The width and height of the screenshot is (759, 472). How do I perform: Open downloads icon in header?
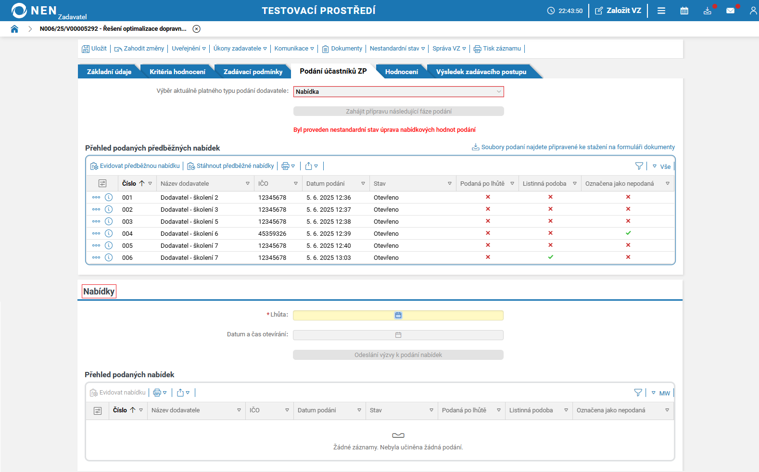pos(707,11)
